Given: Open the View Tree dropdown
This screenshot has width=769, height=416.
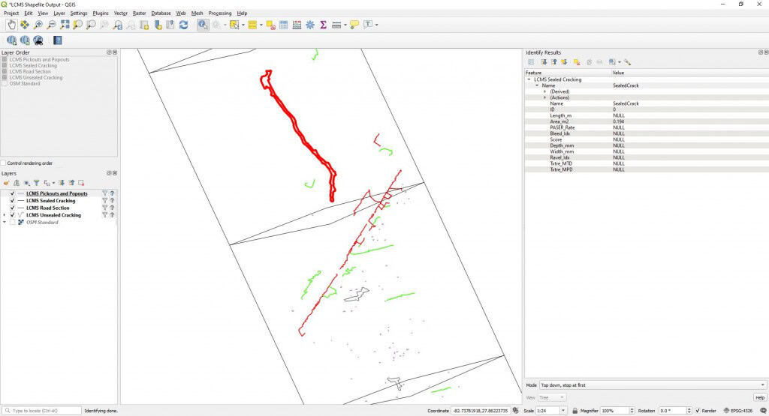Looking at the screenshot, I should [x=552, y=397].
